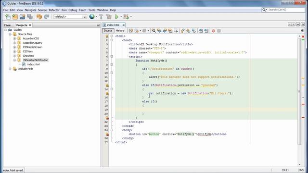This screenshot has width=308, height=173.
Task: Switch to the Files tab
Action: click(x=7, y=25)
